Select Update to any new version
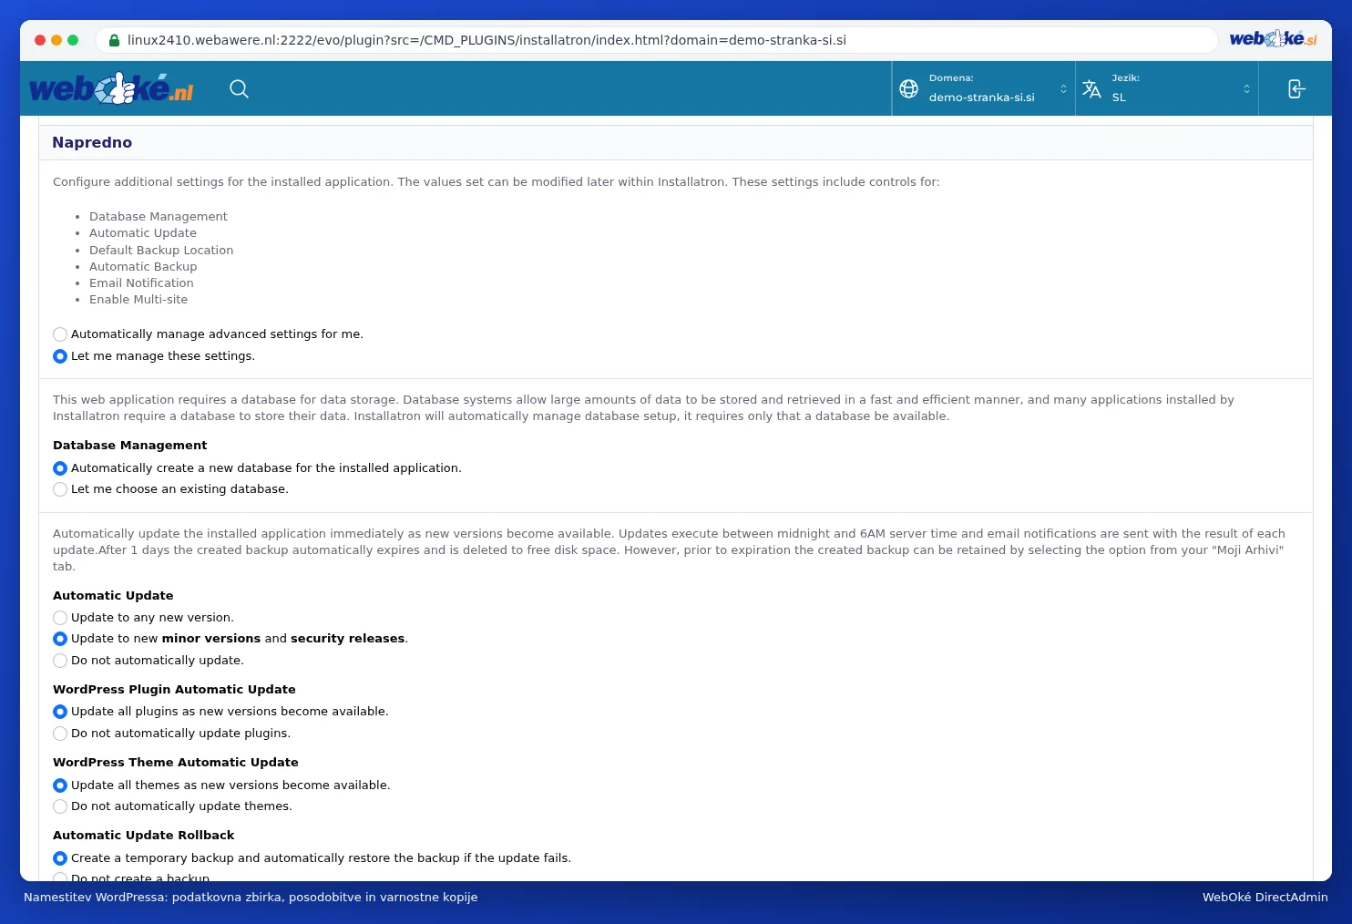Screen dimensions: 1352x924 click(60, 618)
